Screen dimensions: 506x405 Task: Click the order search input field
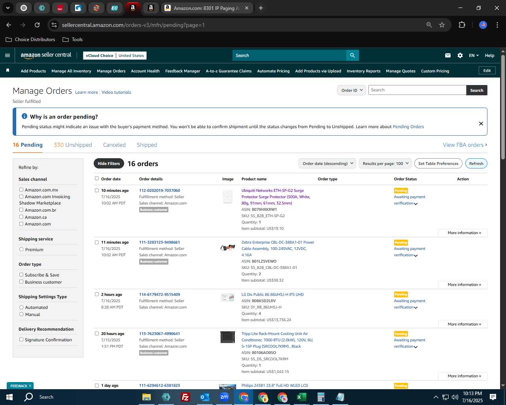pos(417,90)
